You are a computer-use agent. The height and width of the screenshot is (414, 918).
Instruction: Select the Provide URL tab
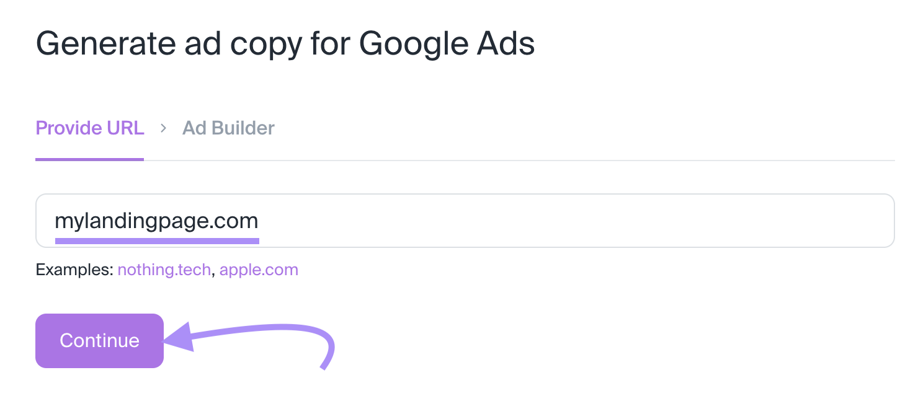[89, 128]
